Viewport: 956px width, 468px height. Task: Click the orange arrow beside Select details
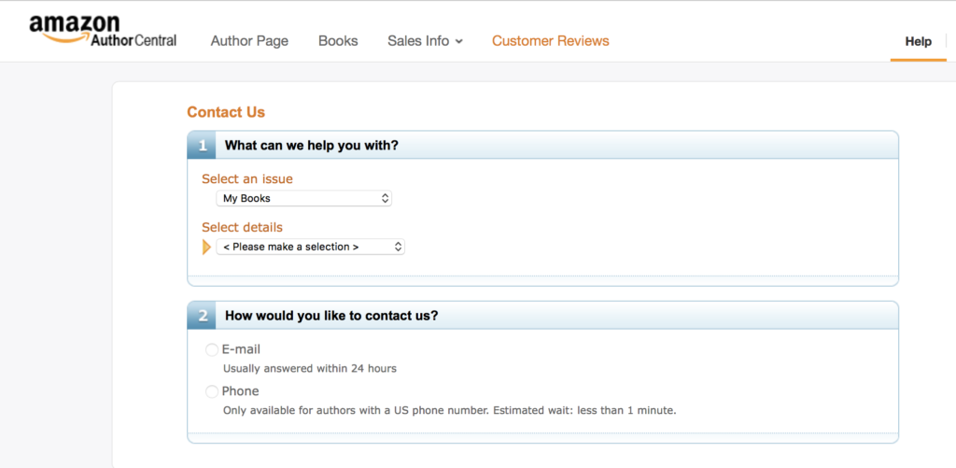[x=206, y=247]
